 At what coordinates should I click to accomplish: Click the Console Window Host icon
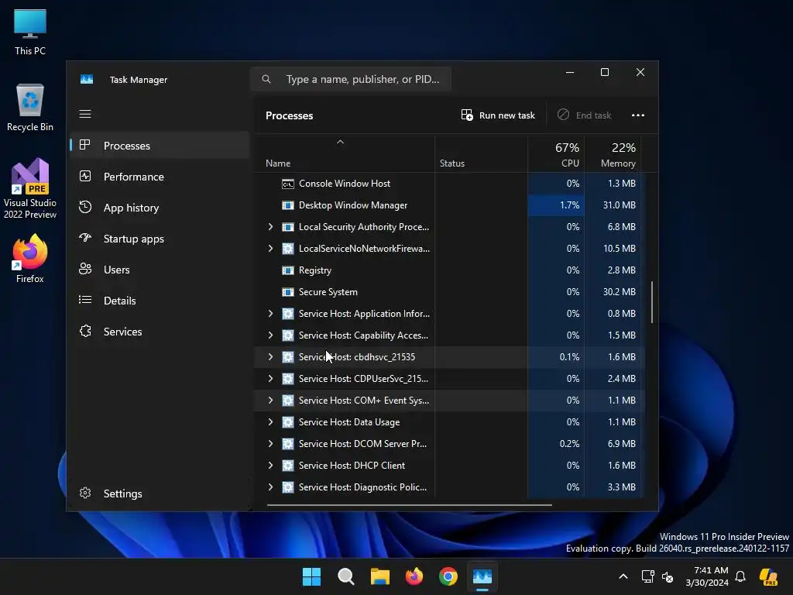pos(288,184)
